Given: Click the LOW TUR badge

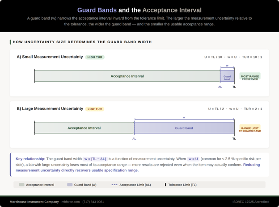Looking at the screenshot, I should [95, 109].
